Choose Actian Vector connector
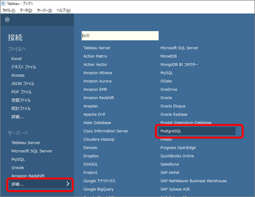The height and width of the screenshot is (197, 255). (x=95, y=65)
